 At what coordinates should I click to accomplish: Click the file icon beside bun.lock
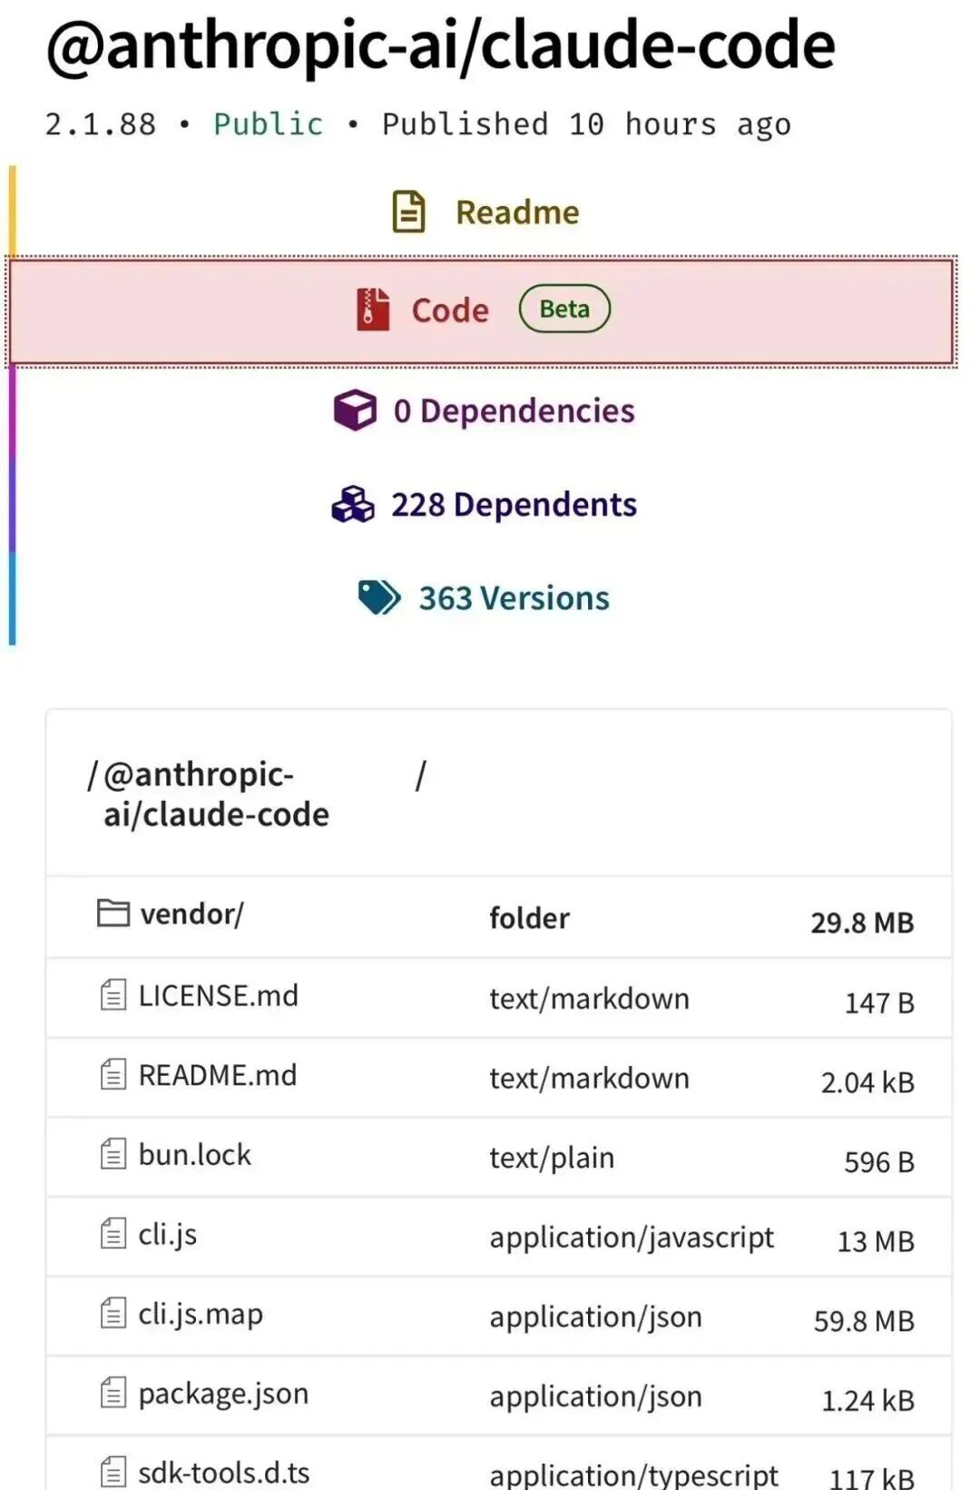(113, 1155)
